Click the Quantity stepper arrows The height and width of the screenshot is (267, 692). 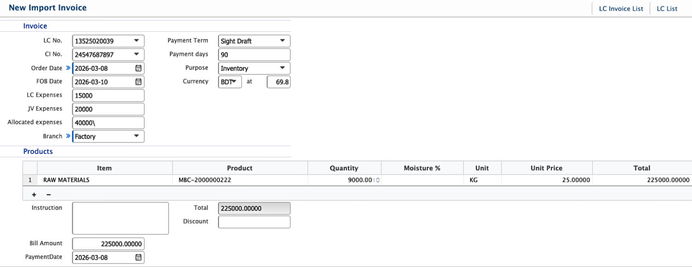pos(377,180)
